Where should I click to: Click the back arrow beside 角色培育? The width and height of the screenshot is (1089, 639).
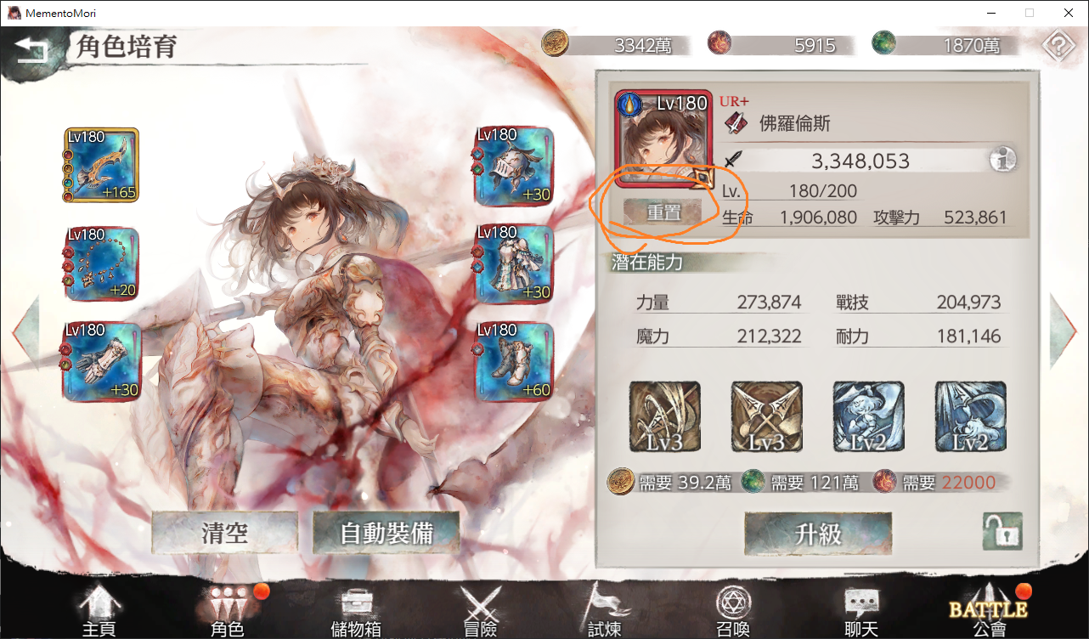[32, 50]
